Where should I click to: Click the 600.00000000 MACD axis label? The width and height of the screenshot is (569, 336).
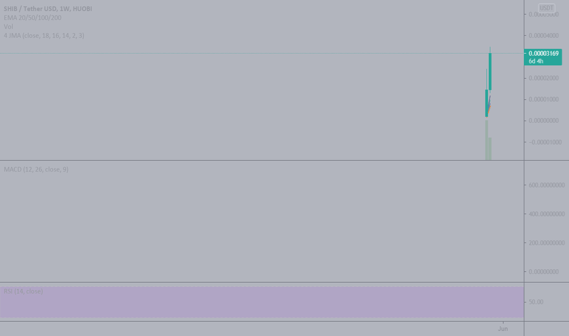pos(546,185)
